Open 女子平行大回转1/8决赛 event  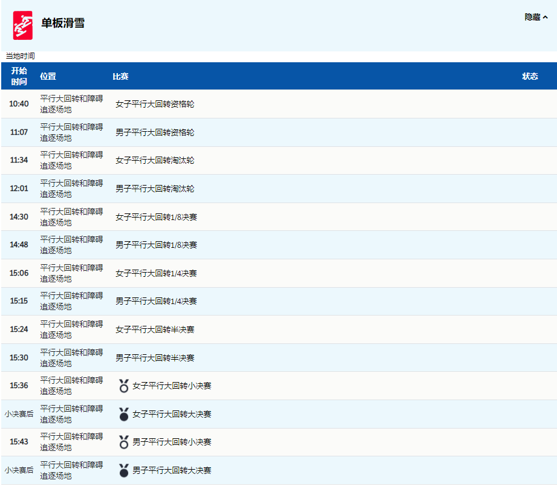coord(156,216)
